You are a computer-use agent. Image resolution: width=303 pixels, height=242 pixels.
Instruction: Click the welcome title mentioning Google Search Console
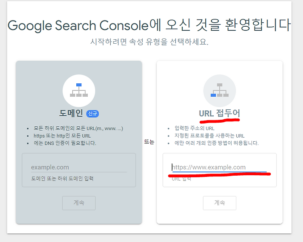point(149,25)
